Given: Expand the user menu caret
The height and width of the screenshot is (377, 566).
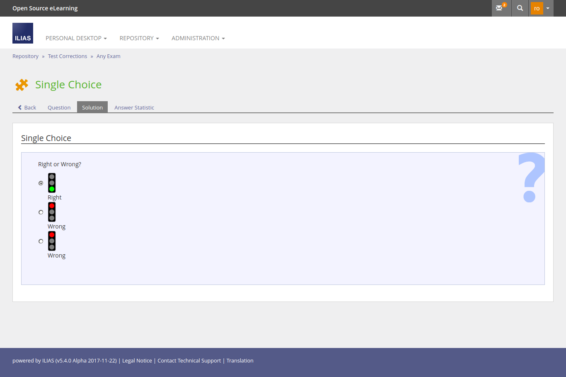Looking at the screenshot, I should tap(548, 8).
